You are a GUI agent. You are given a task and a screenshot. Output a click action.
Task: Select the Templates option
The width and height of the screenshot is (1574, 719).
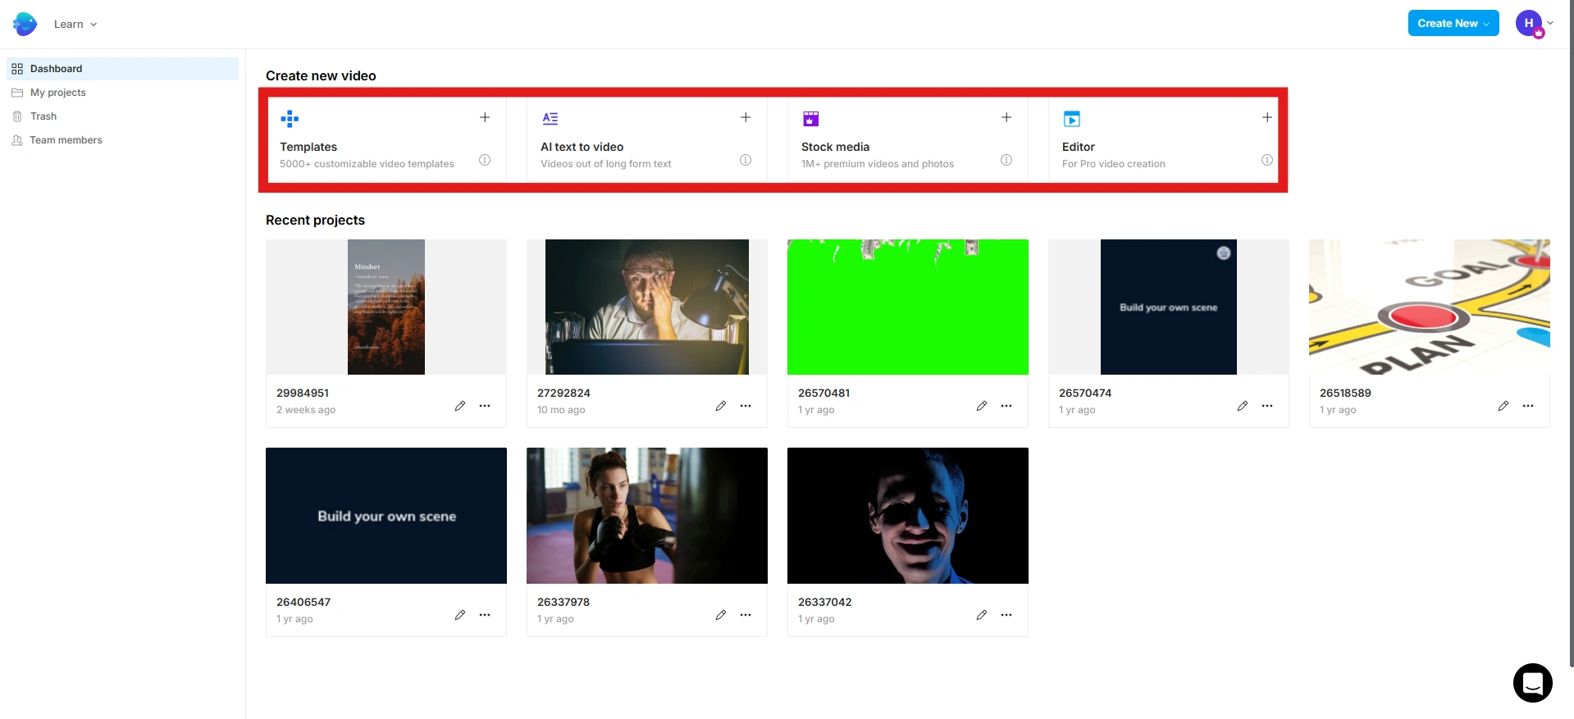[x=386, y=140]
